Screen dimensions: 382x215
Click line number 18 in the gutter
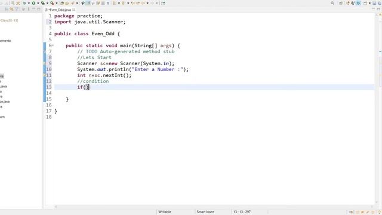coord(49,117)
